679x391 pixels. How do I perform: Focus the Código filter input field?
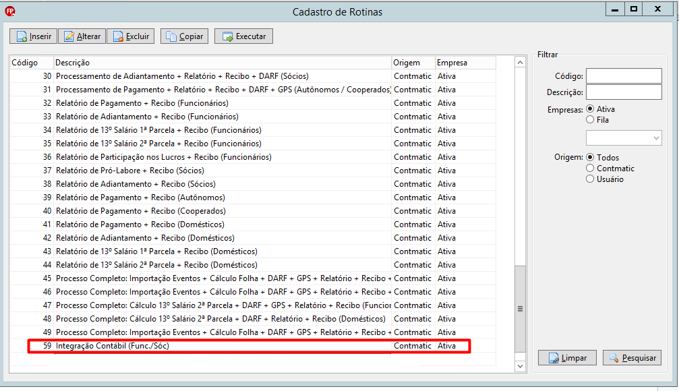624,76
